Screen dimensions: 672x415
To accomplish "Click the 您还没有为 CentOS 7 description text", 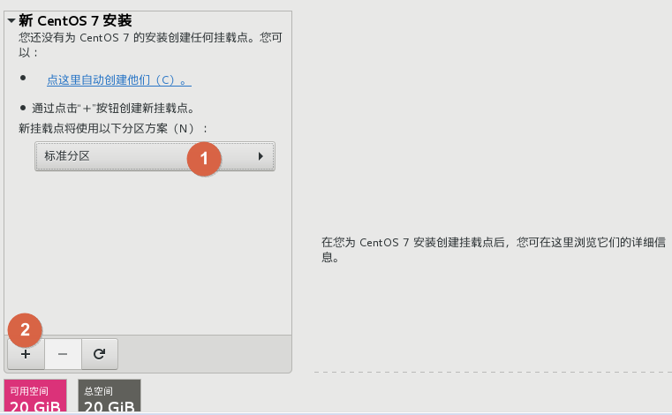I will pos(150,44).
